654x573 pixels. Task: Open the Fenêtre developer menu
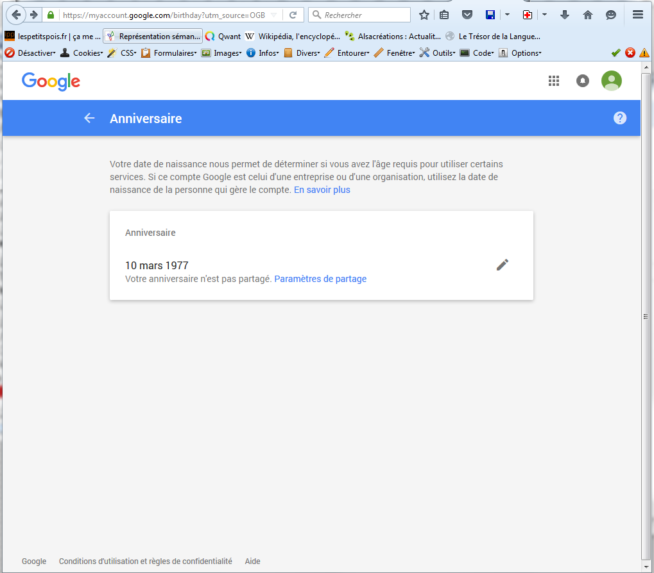(x=395, y=53)
